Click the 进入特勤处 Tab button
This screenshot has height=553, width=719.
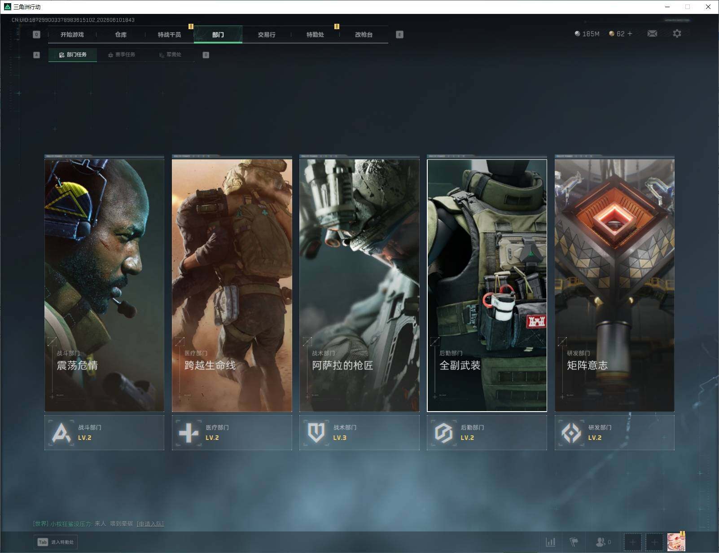tap(56, 542)
